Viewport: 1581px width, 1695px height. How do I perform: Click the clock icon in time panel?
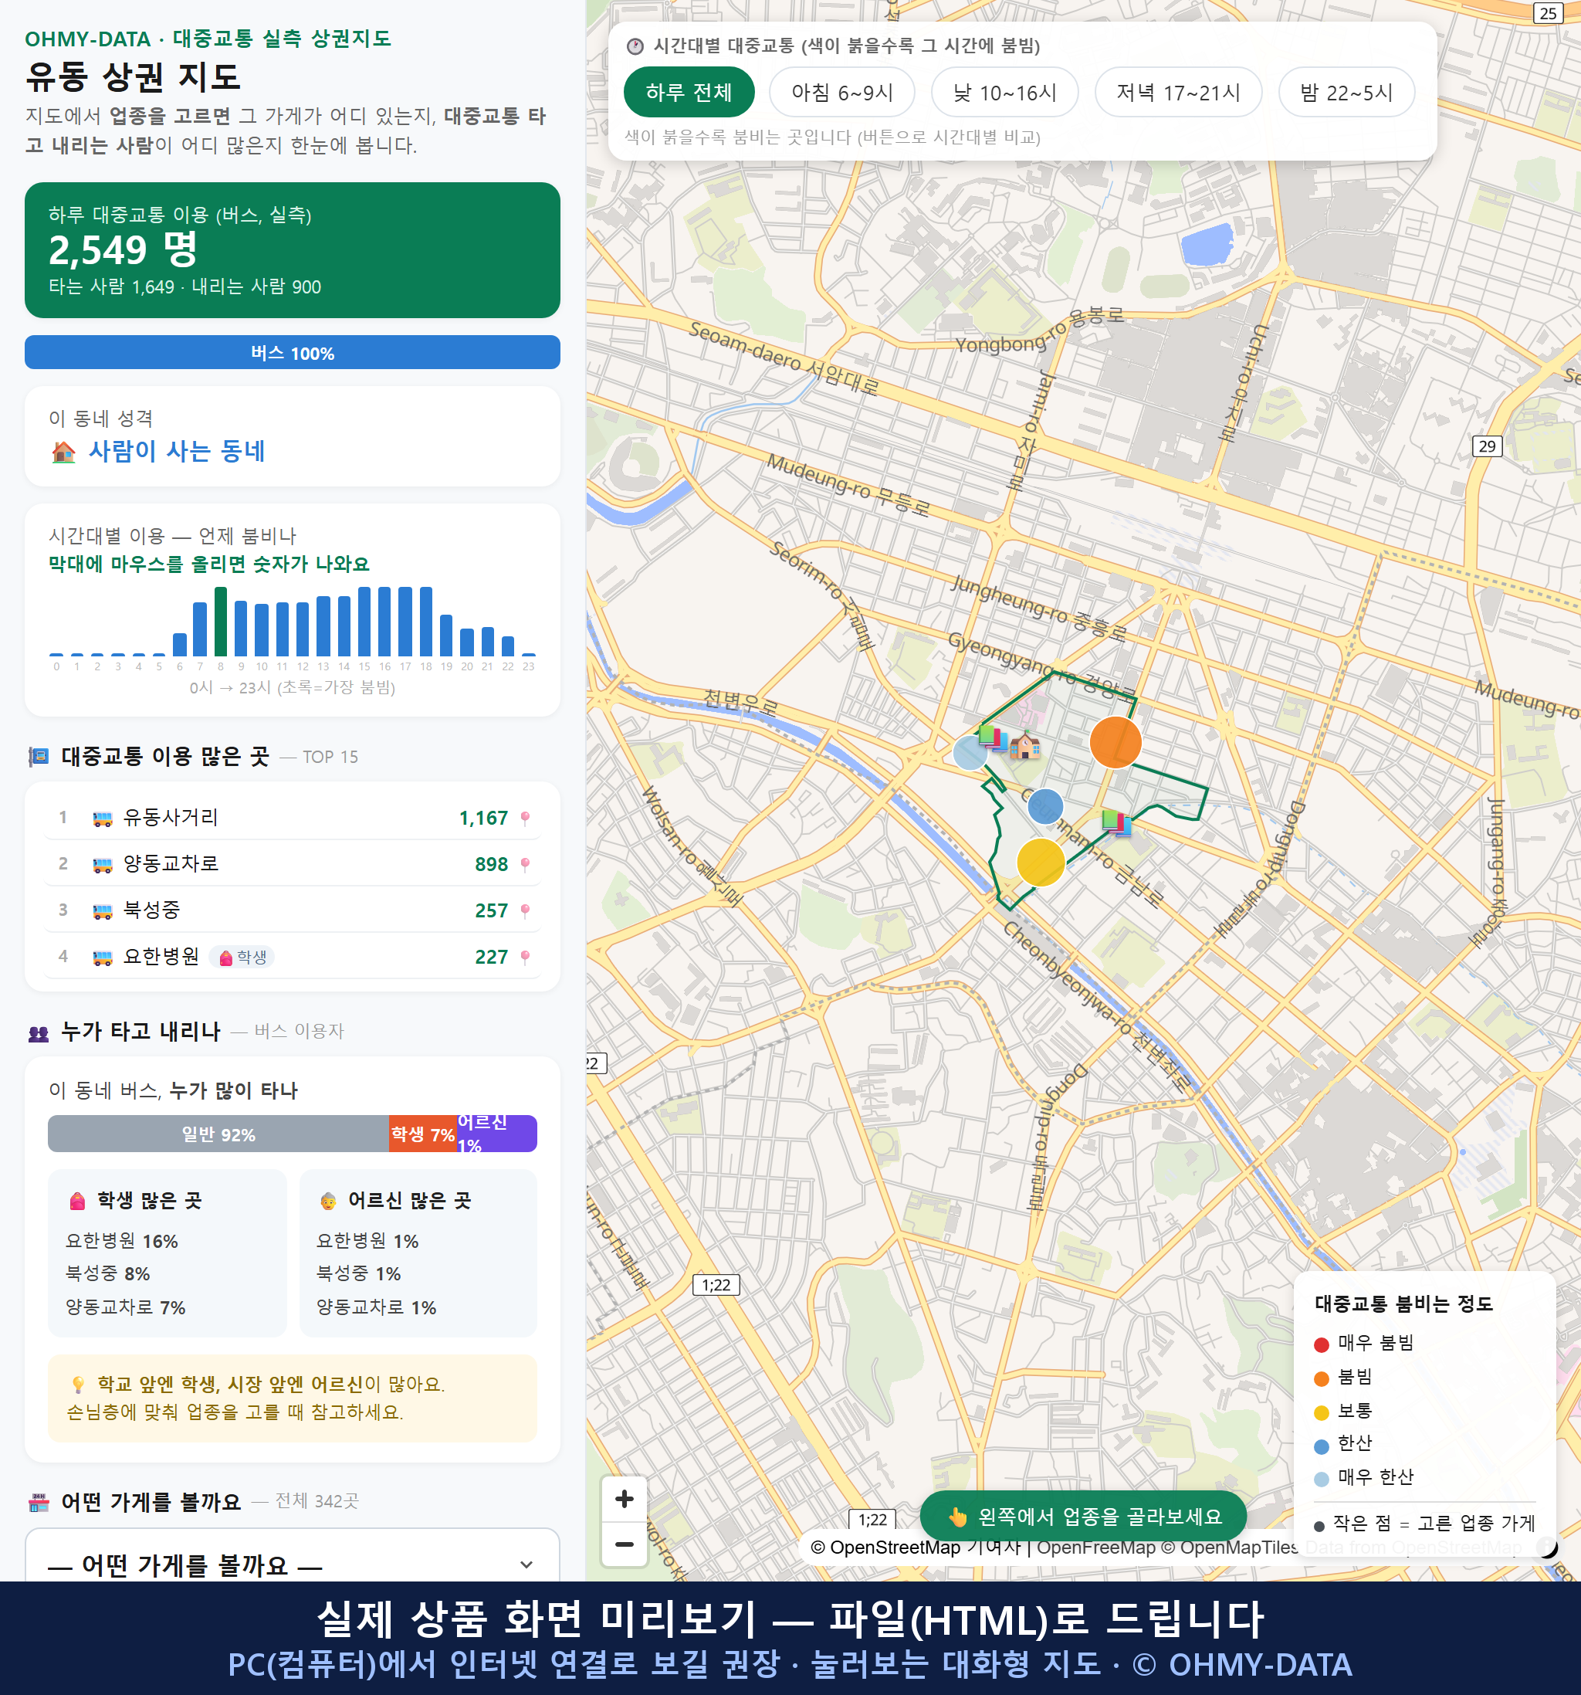point(634,46)
